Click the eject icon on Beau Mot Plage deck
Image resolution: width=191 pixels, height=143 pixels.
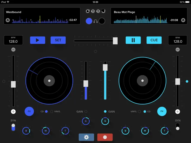(183, 20)
